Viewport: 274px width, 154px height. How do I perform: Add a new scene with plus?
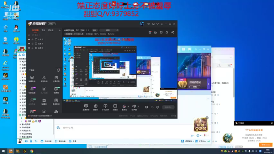click(60, 30)
